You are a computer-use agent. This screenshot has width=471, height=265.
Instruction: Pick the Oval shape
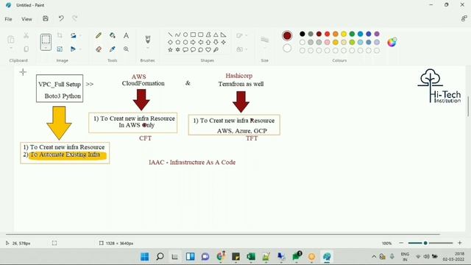pyautogui.click(x=185, y=35)
